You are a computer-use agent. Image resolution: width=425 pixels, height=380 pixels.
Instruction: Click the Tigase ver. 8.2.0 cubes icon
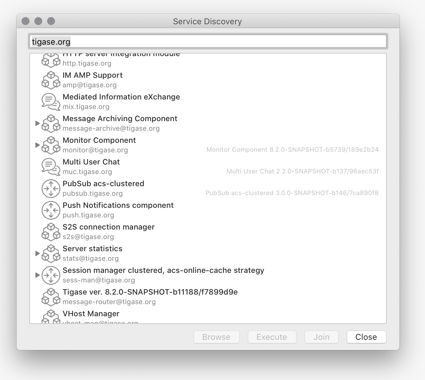pos(51,297)
